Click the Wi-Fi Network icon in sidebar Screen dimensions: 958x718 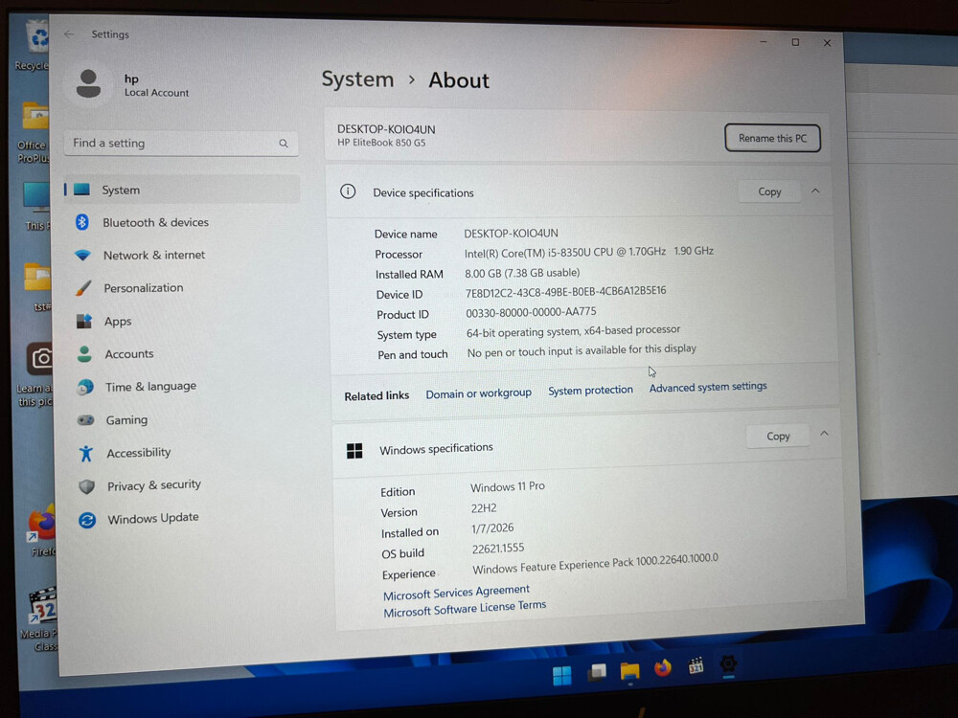click(x=82, y=256)
